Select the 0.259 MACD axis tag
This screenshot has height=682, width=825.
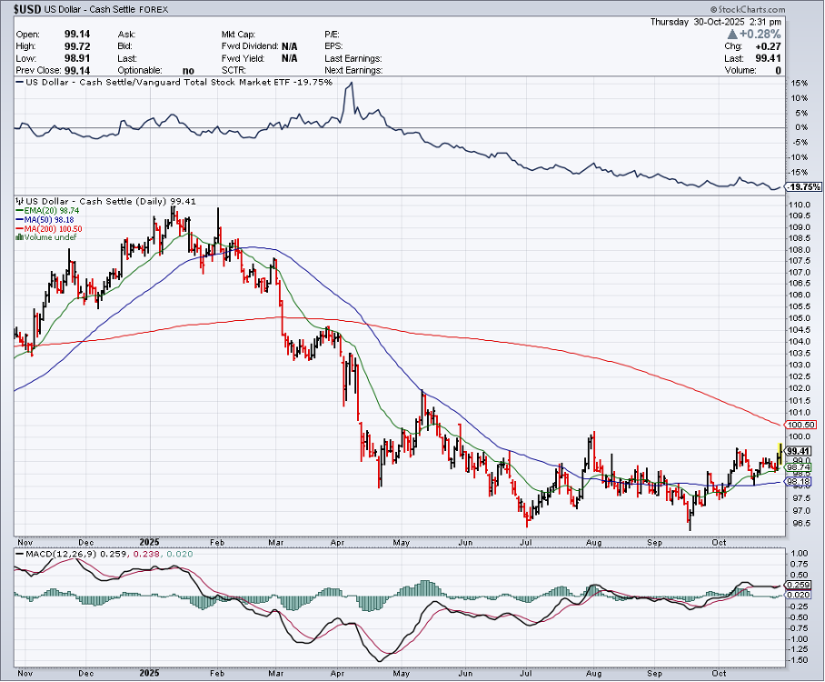click(x=799, y=584)
